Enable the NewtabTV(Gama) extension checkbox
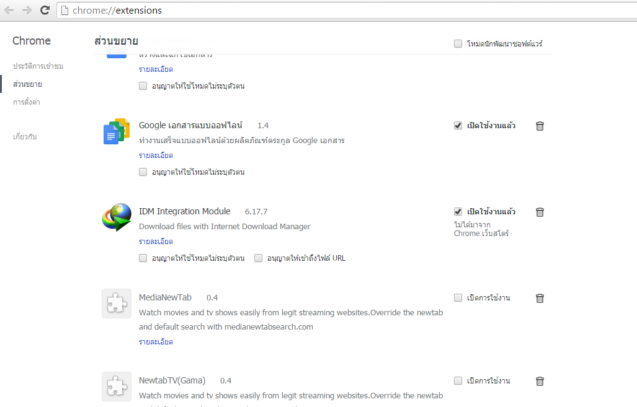 click(x=458, y=380)
